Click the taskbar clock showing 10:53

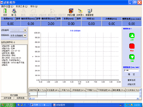click(x=137, y=105)
